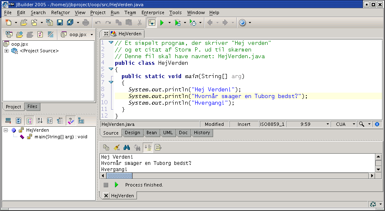
Task: Click the Debug project icon
Action: (x=178, y=22)
